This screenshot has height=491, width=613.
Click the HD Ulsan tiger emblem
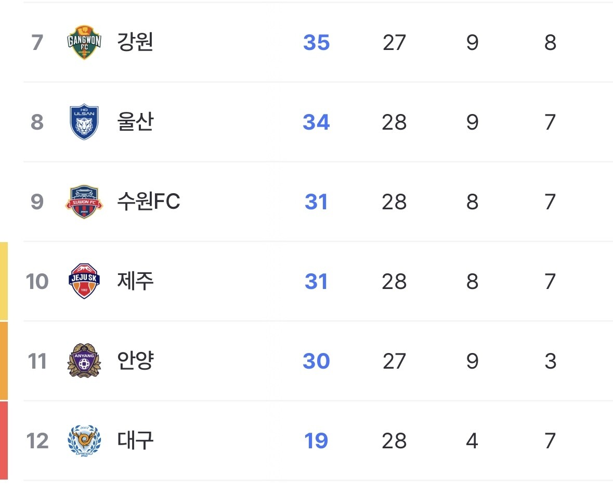84,122
